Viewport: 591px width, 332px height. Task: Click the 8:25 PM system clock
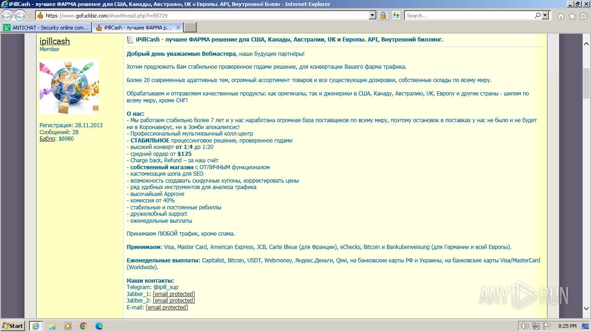[567, 326]
